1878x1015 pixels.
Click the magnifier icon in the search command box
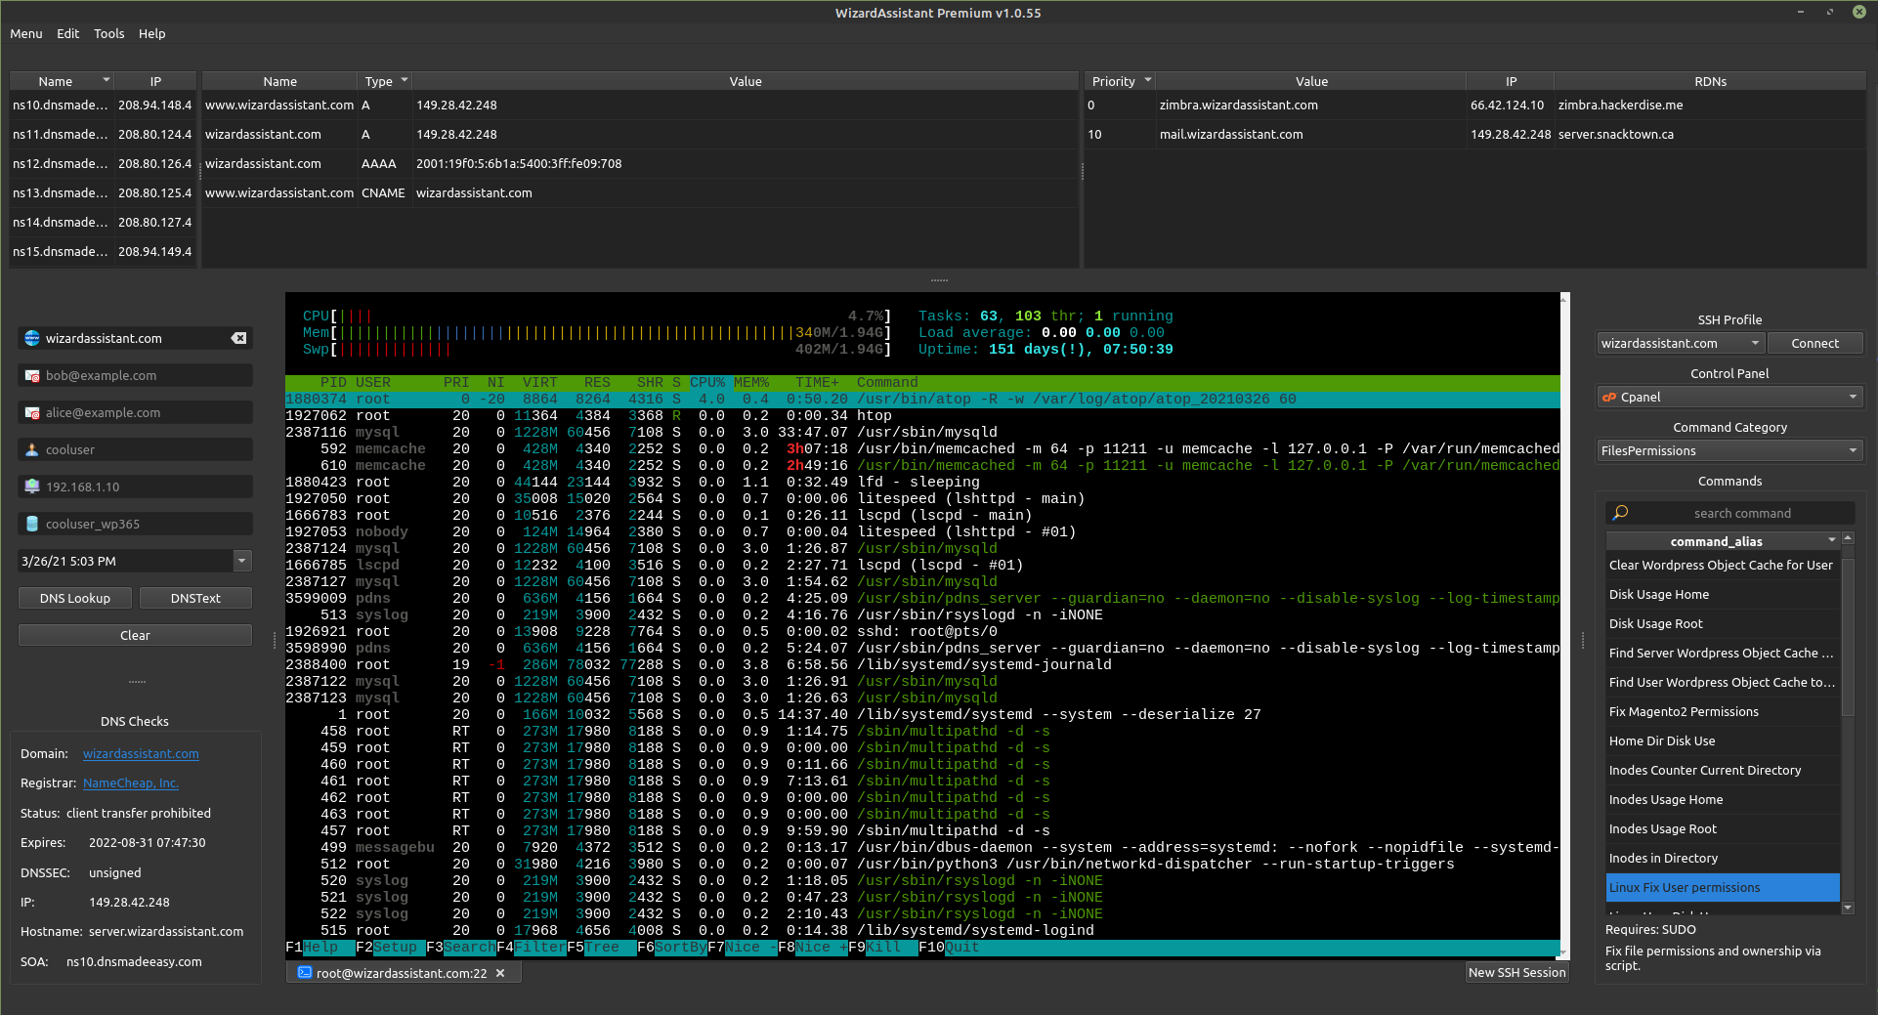tap(1621, 512)
